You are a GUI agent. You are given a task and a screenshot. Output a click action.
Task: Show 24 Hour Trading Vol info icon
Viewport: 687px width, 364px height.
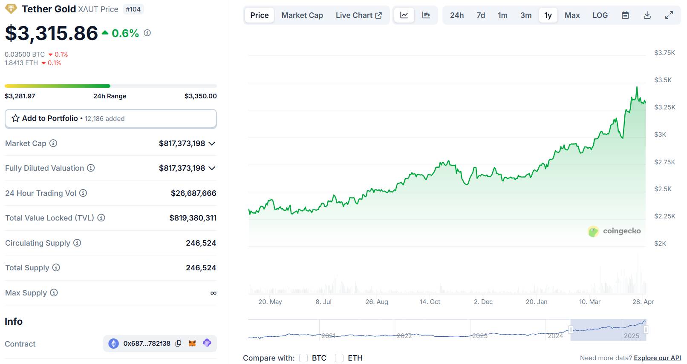pyautogui.click(x=83, y=193)
